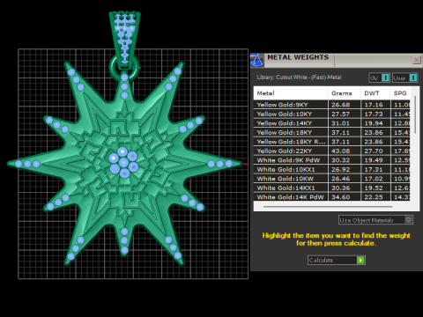This screenshot has width=423, height=317.
Task: Click the metal list horizontal scrollbar
Action: click(328, 207)
